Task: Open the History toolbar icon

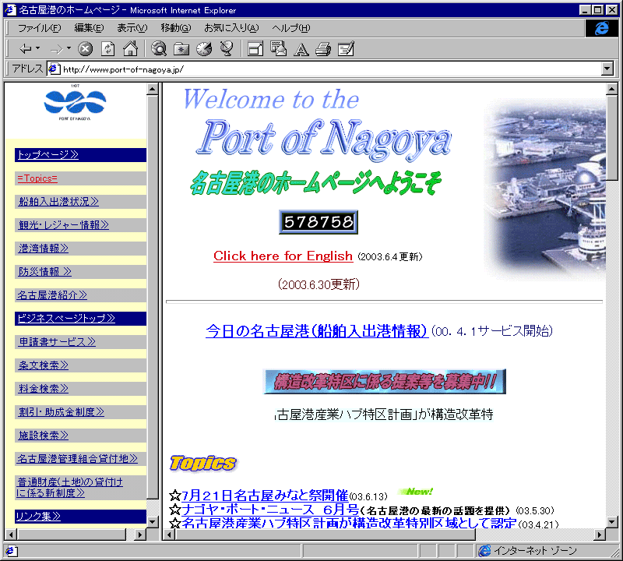Action: [x=204, y=49]
